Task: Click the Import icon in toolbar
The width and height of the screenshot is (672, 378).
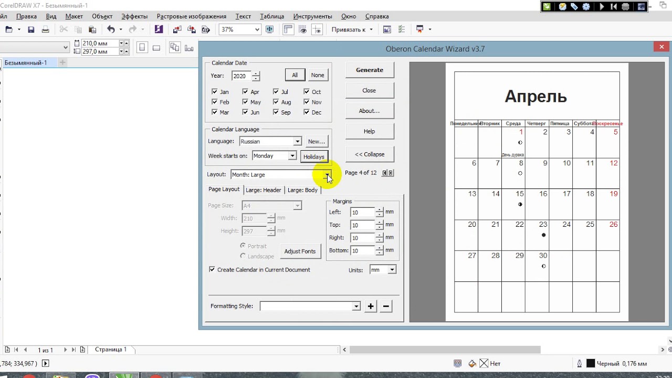Action: [x=177, y=29]
